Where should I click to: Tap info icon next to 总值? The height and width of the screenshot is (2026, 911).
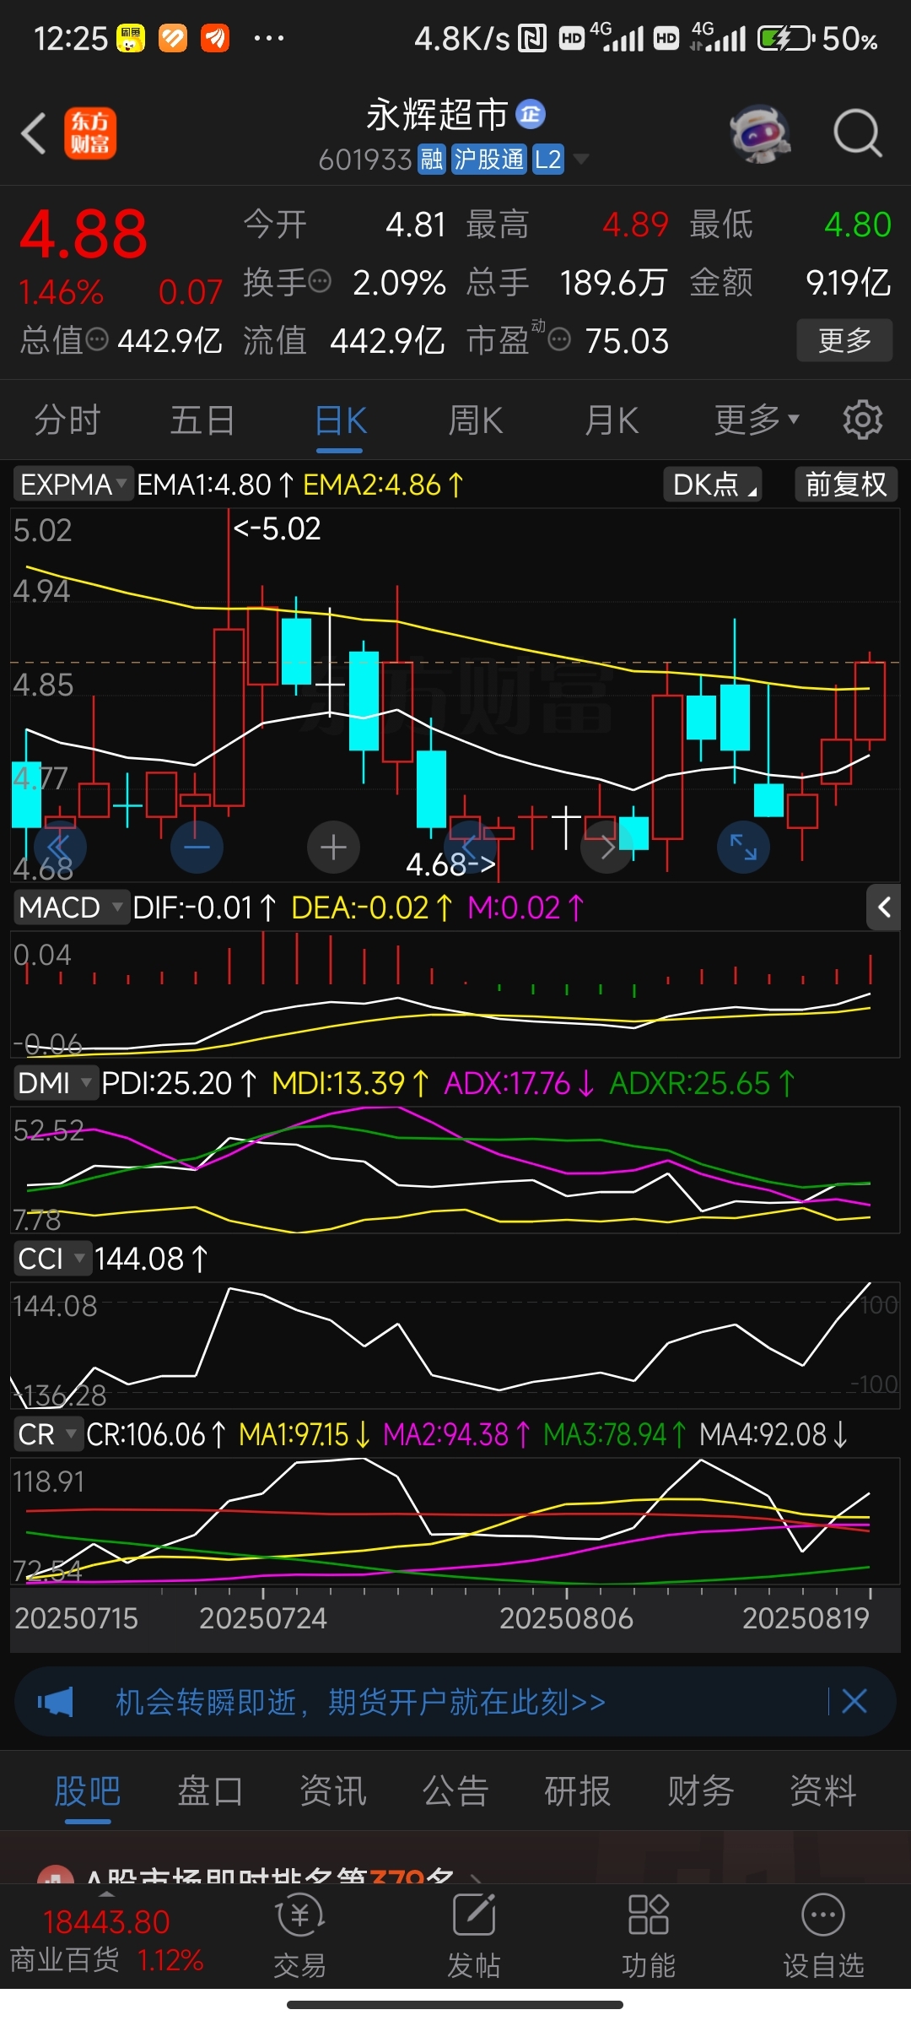click(x=98, y=339)
